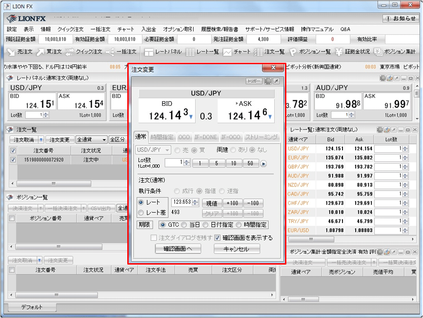Click the LION FX logo
The image size is (423, 318).
tap(26, 19)
